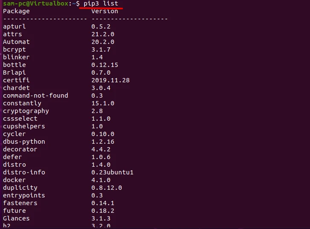Screen dimensions: 310x229
Task: Select the 'Brlapi' package name
Action: click(x=14, y=73)
